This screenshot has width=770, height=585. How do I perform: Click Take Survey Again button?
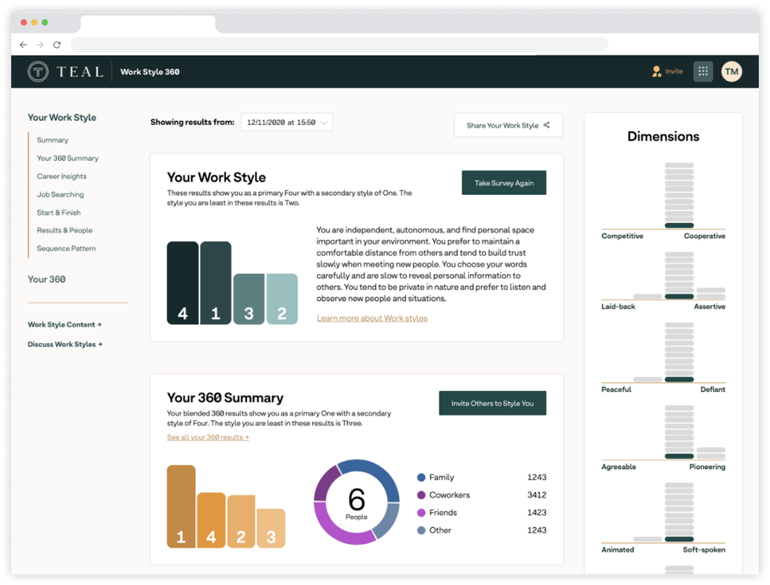[x=504, y=183]
